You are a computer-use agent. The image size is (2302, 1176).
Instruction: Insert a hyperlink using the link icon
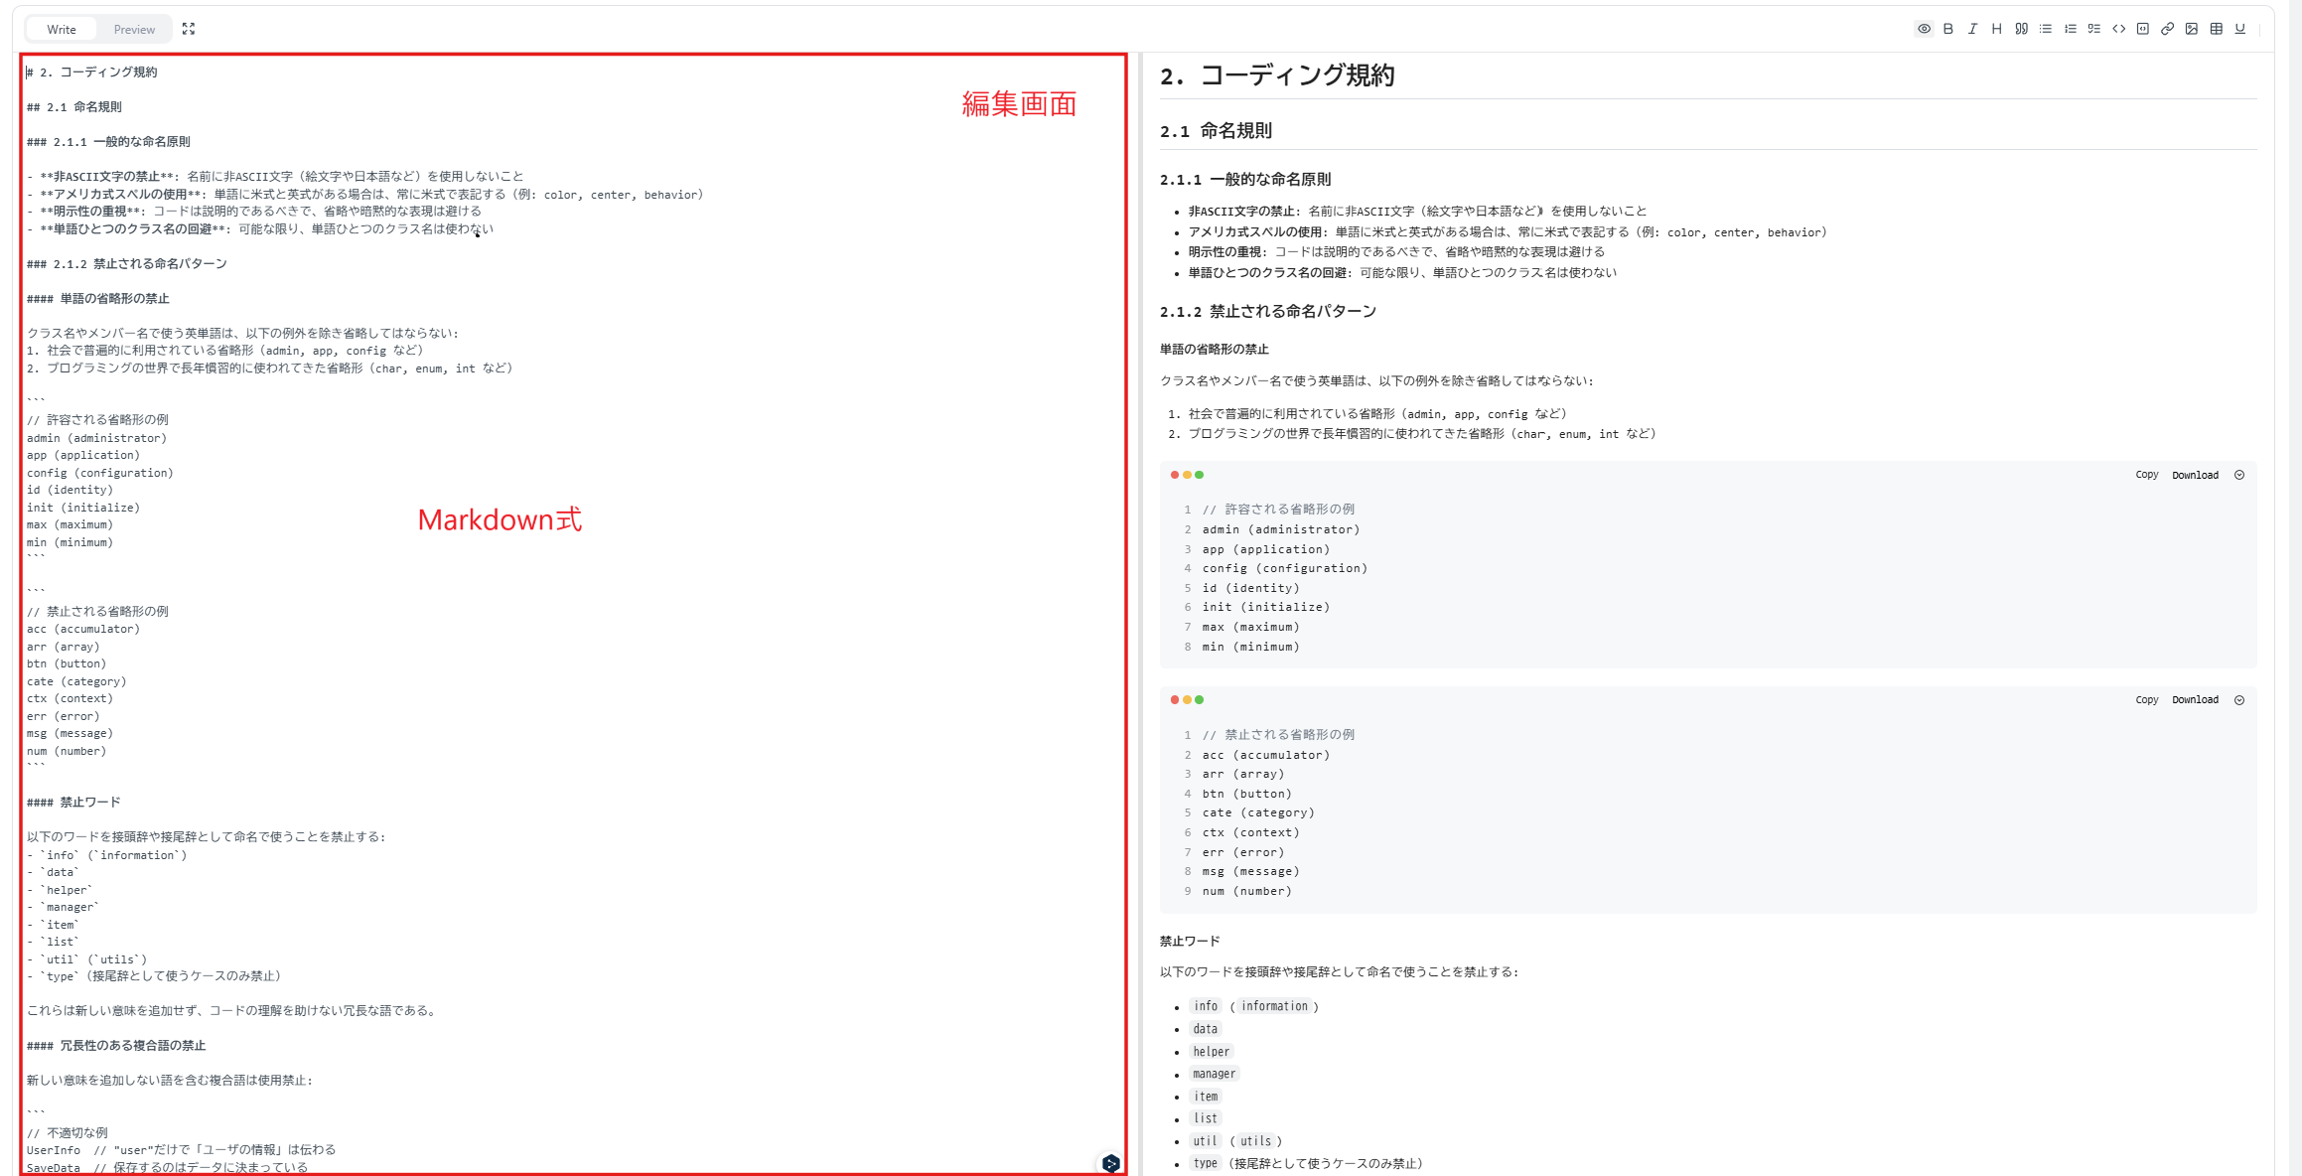pyautogui.click(x=2167, y=29)
